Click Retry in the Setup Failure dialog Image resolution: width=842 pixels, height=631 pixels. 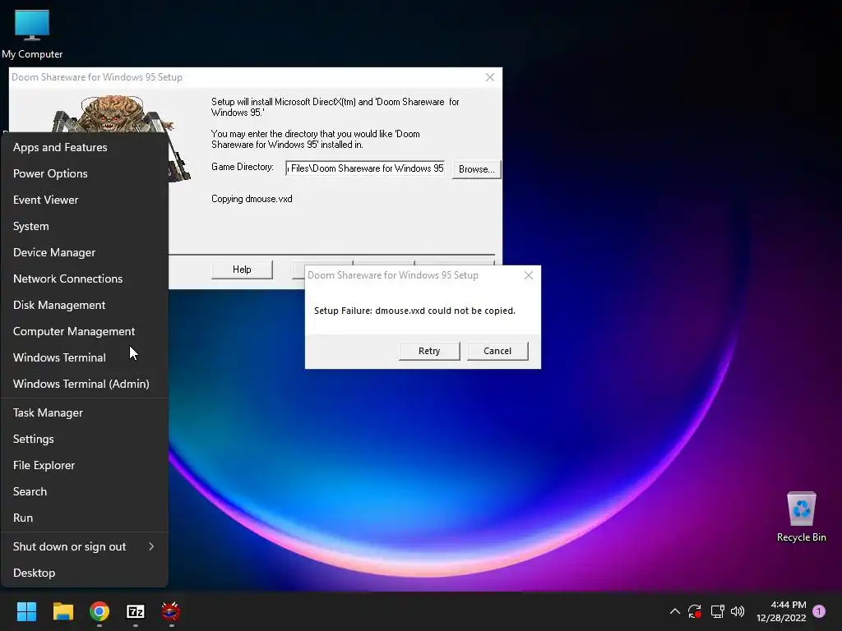coord(429,351)
